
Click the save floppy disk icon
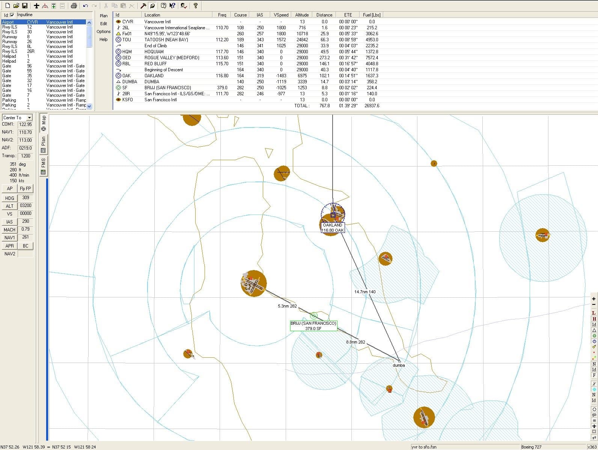(25, 6)
